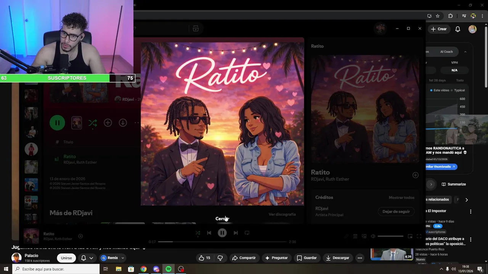Open Mostrar todos credits link
The height and width of the screenshot is (274, 488).
tap(401, 198)
